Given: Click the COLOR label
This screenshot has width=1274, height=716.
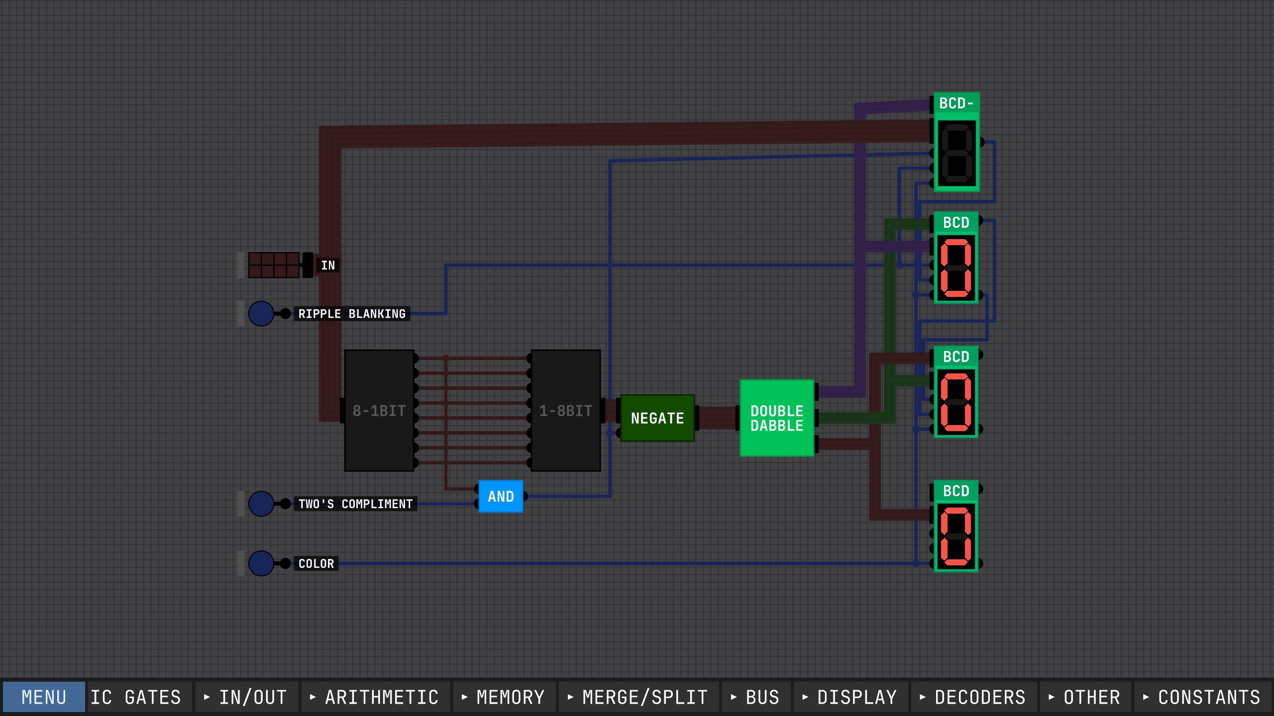Looking at the screenshot, I should pyautogui.click(x=316, y=563).
